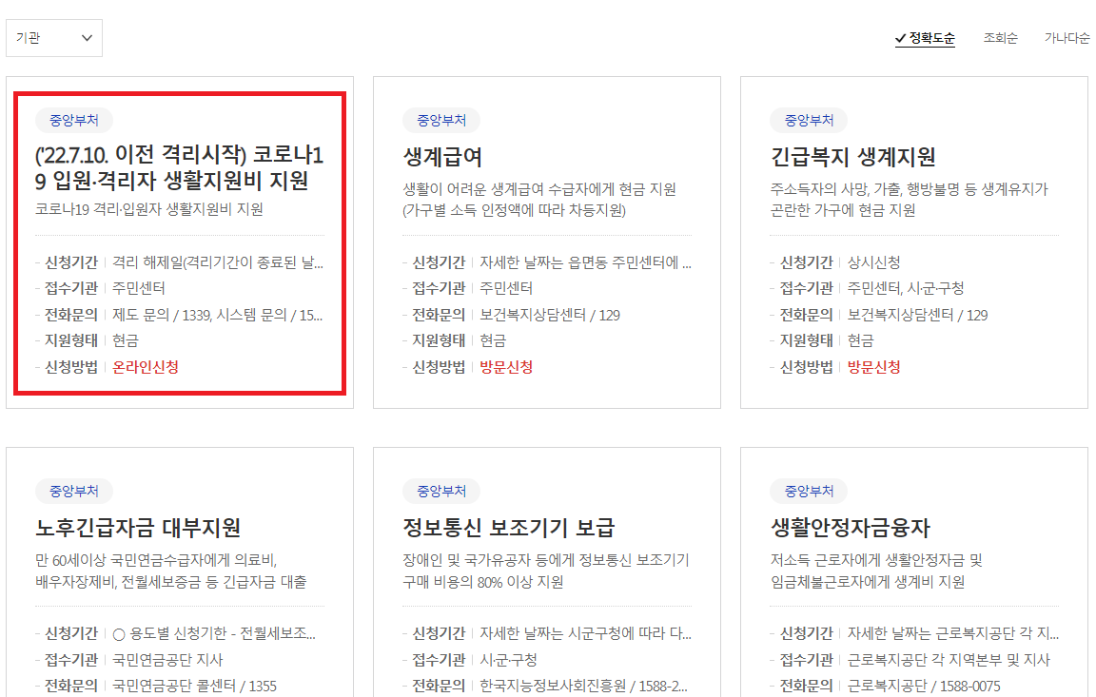Viewport: 1096px width, 697px height.
Task: Click 시·군·구청 in 정보통신 보조기기 보급 card
Action: pos(508,659)
